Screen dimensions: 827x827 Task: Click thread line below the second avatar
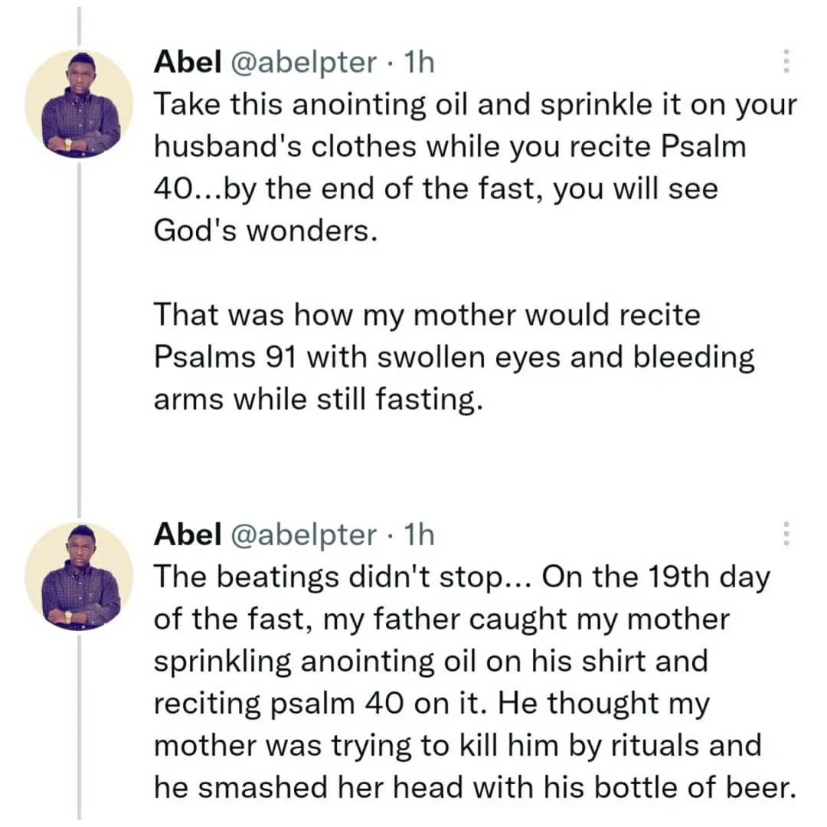pos(79,727)
